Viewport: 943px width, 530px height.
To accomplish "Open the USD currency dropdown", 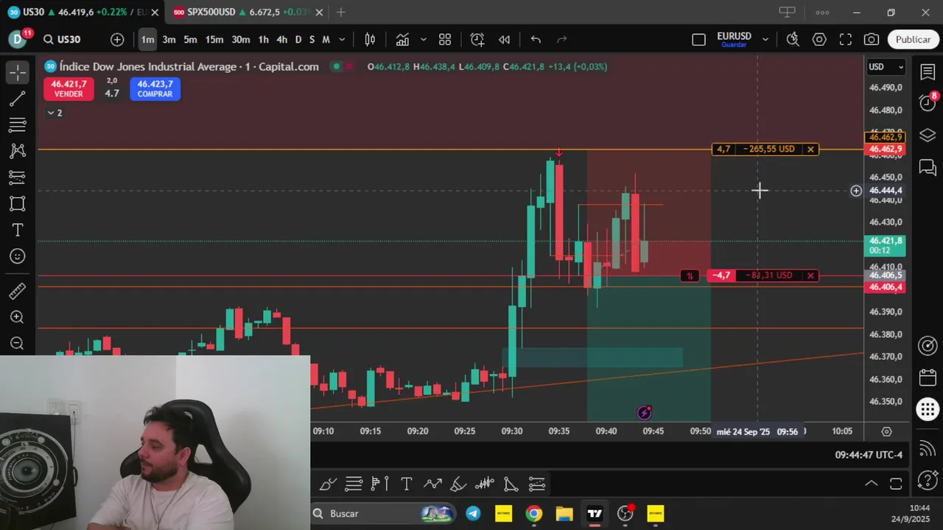I will tap(886, 67).
